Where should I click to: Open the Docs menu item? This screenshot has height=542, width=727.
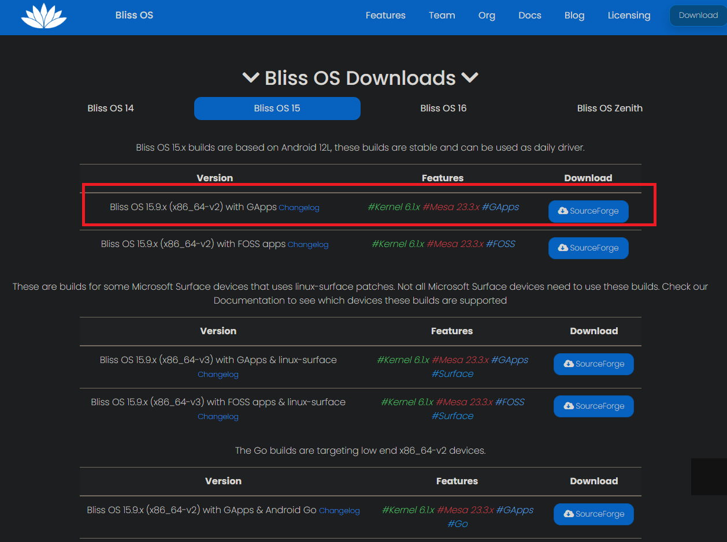pos(530,16)
